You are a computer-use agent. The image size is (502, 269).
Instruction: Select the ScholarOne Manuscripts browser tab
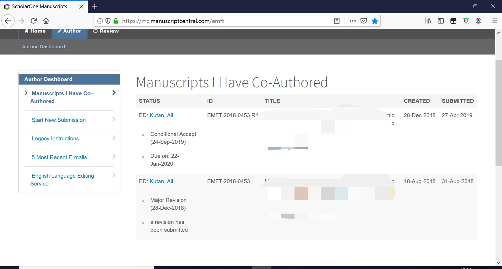pyautogui.click(x=44, y=7)
